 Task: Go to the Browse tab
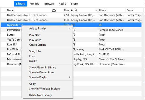[49, 4]
